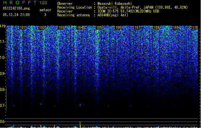Image resolution: width=201 pixels, height=128 pixels.
Task: Click the bright red-green echo dot near 2104
Action: (80, 105)
